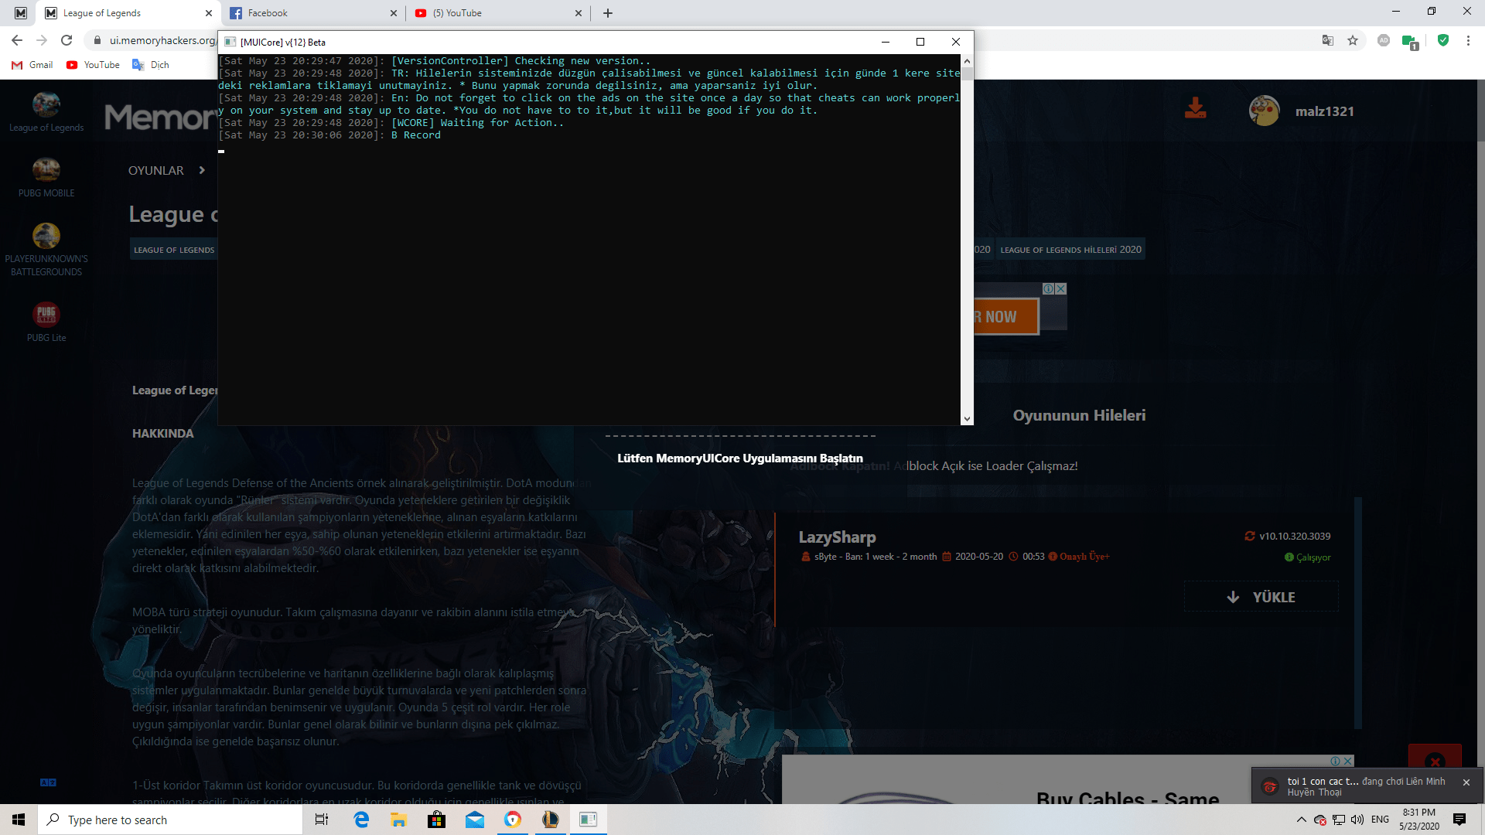This screenshot has width=1485, height=835.
Task: Open Dịch bookmark
Action: point(151,65)
